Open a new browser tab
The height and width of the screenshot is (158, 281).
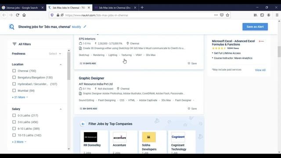click(142, 7)
